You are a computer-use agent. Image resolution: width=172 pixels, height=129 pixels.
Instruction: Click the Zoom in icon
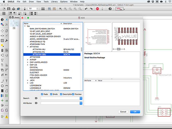(x=65, y=9)
